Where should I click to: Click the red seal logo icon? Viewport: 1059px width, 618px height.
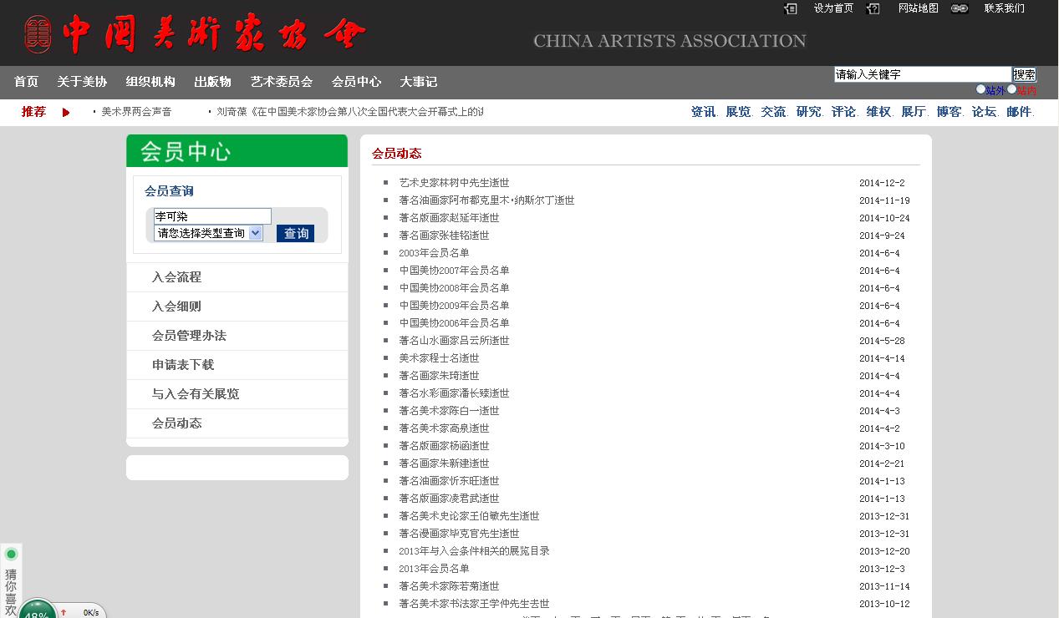pyautogui.click(x=38, y=34)
